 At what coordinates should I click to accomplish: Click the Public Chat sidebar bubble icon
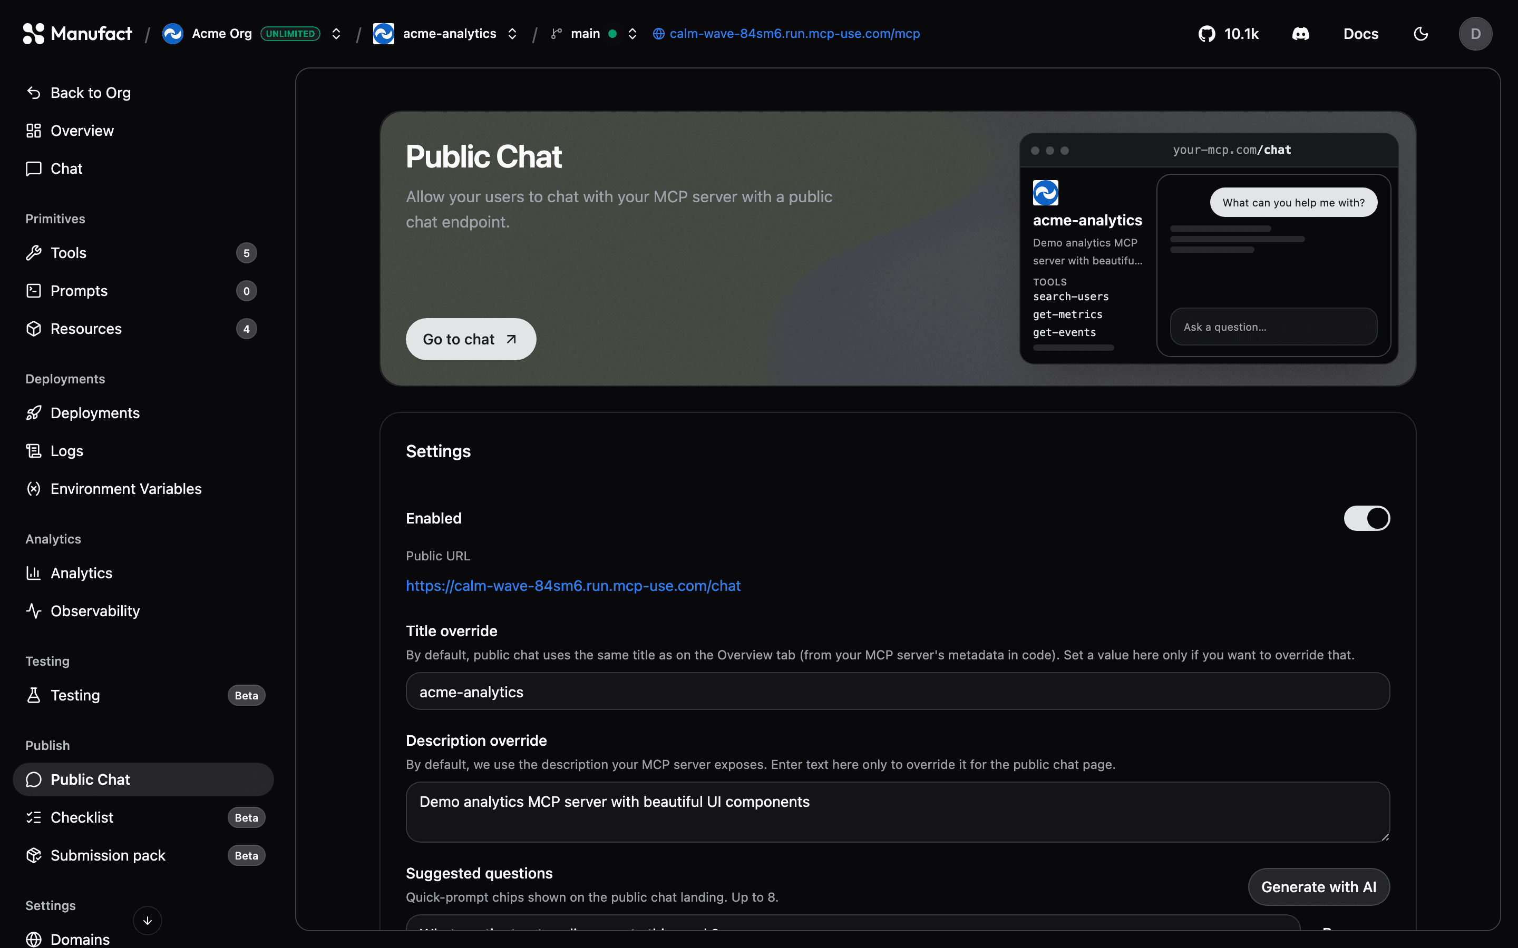pyautogui.click(x=34, y=779)
